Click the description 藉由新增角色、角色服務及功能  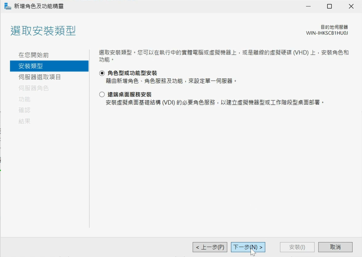(171, 81)
